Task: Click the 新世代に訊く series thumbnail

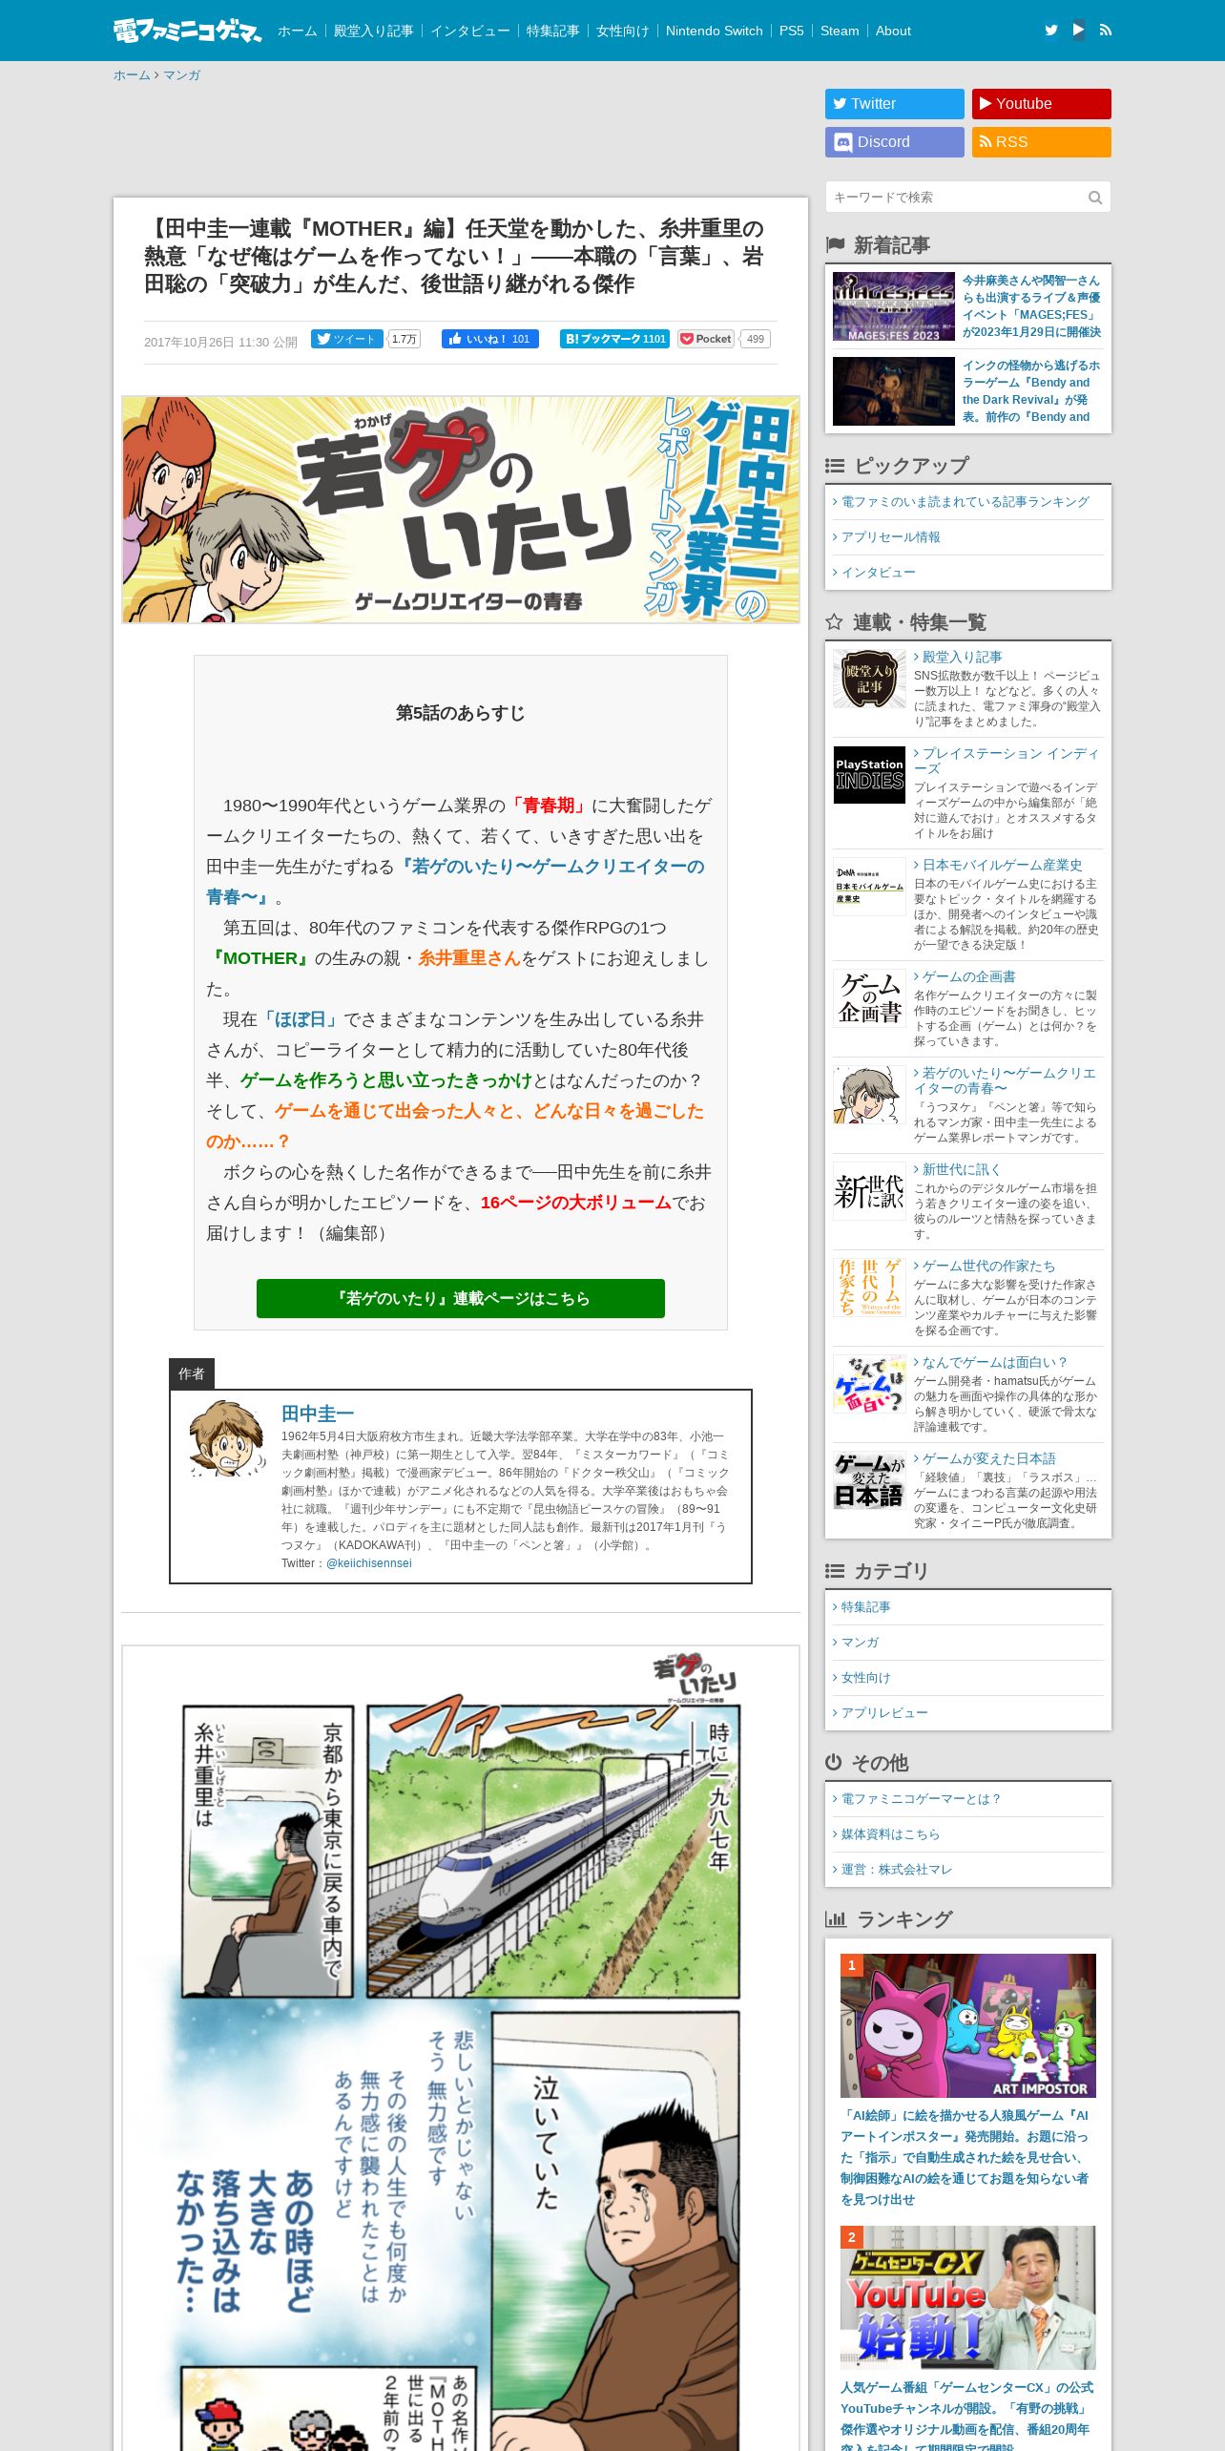Action: click(869, 1191)
